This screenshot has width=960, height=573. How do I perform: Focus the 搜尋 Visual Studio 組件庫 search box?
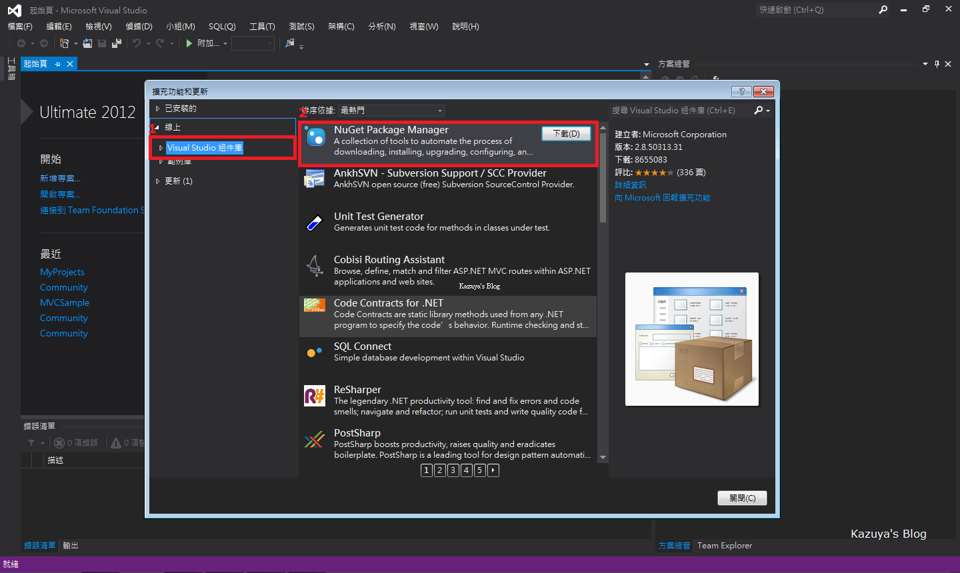tap(681, 111)
